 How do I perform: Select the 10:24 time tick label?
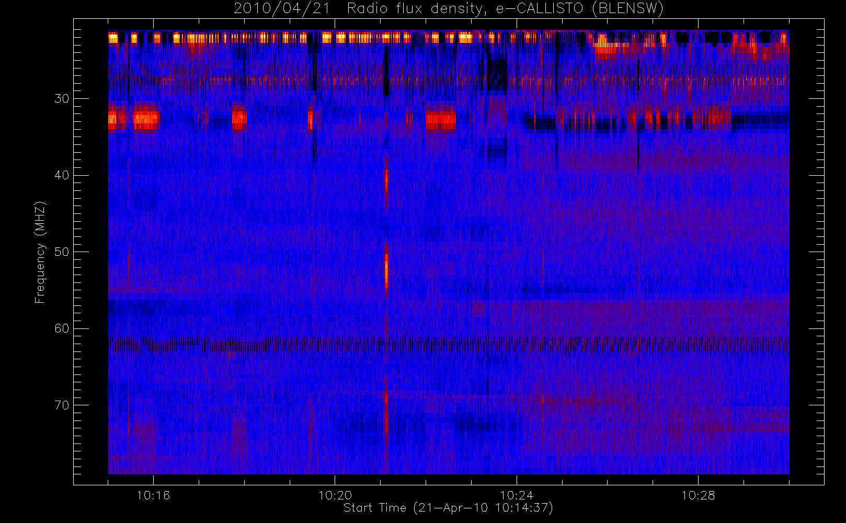click(517, 495)
